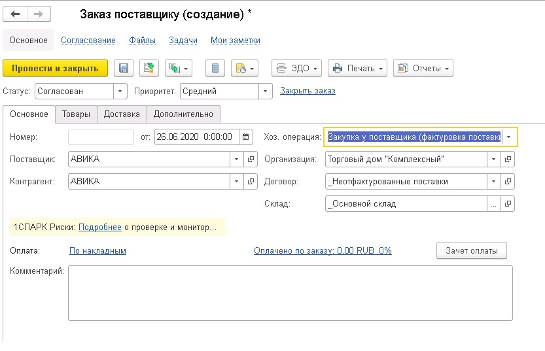Screen dimensions: 545x351
Task: Switch to the Основное navigation section
Action: [x=28, y=41]
